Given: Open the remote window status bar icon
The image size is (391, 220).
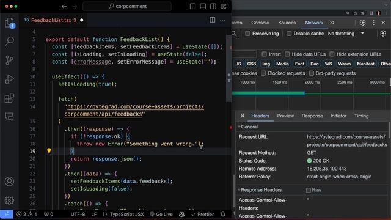Looking at the screenshot, I should pyautogui.click(x=7, y=214).
